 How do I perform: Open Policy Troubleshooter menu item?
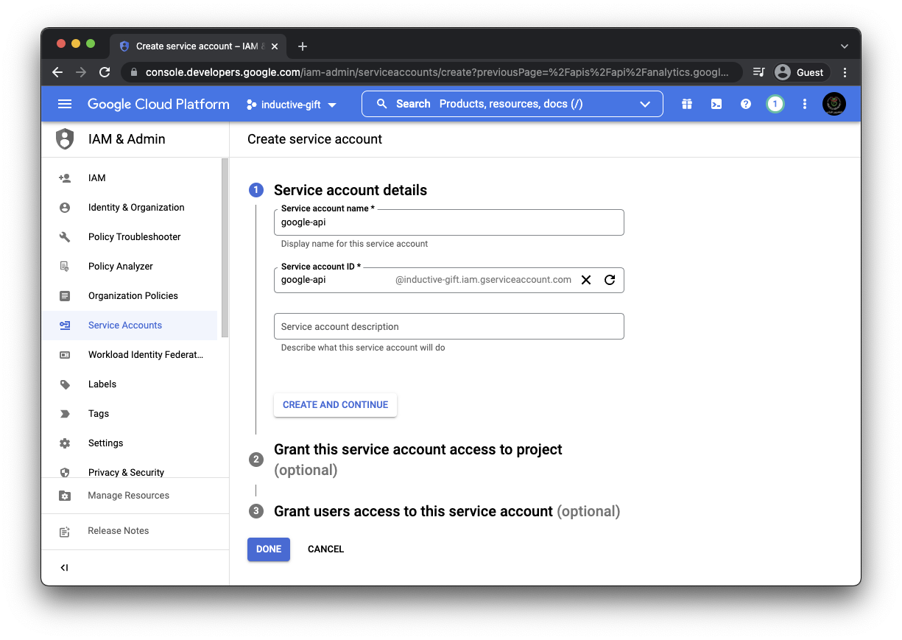coord(130,237)
